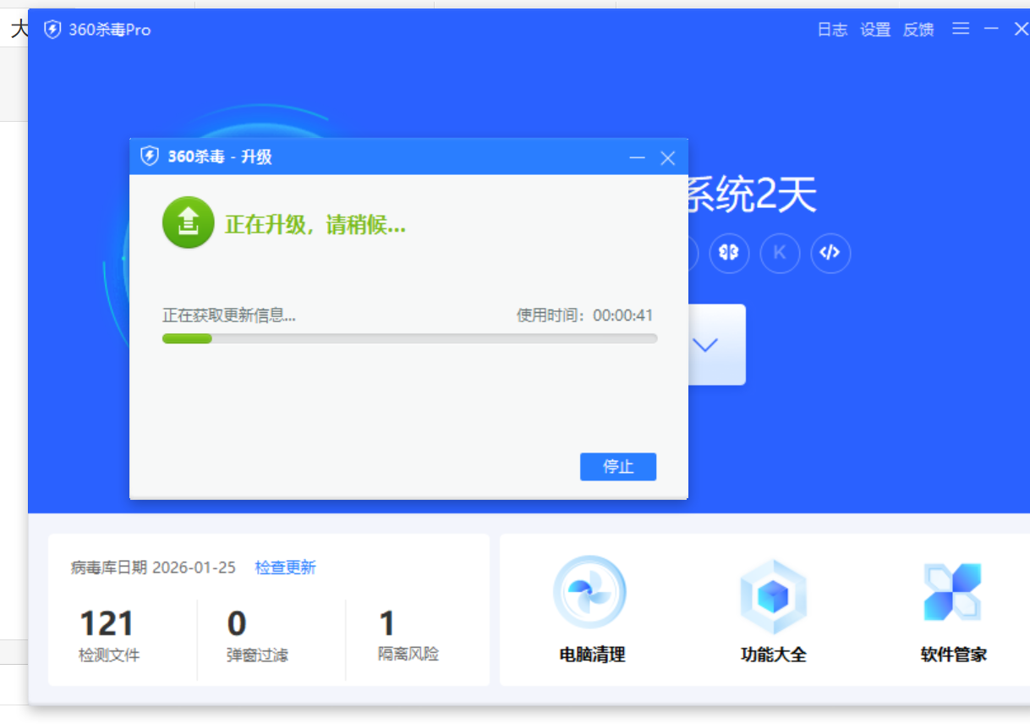Click the 121 检测文件 statistic
1030x724 pixels.
click(x=112, y=630)
